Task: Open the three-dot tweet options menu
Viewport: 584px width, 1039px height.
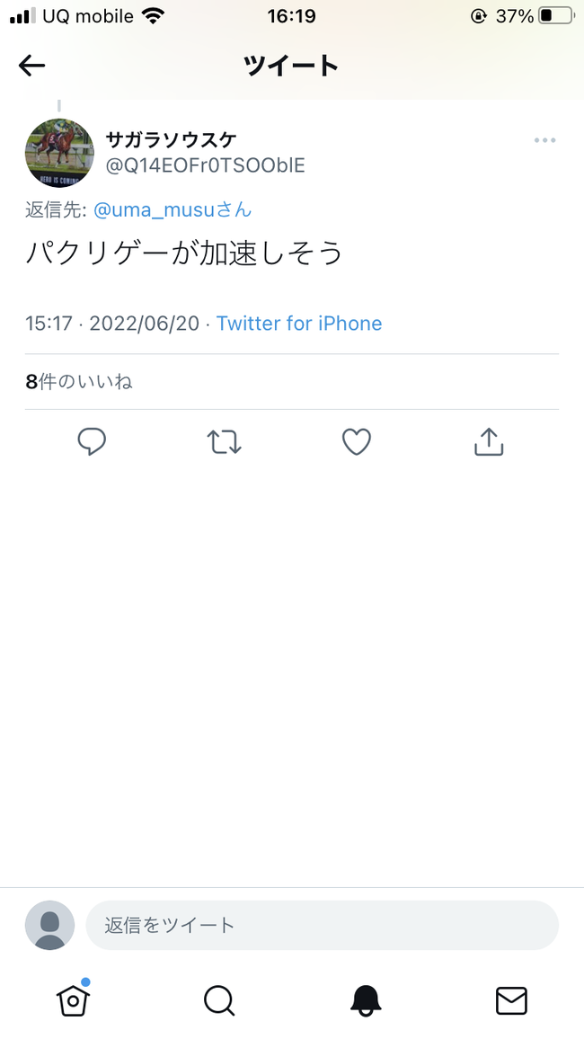Action: (x=544, y=140)
